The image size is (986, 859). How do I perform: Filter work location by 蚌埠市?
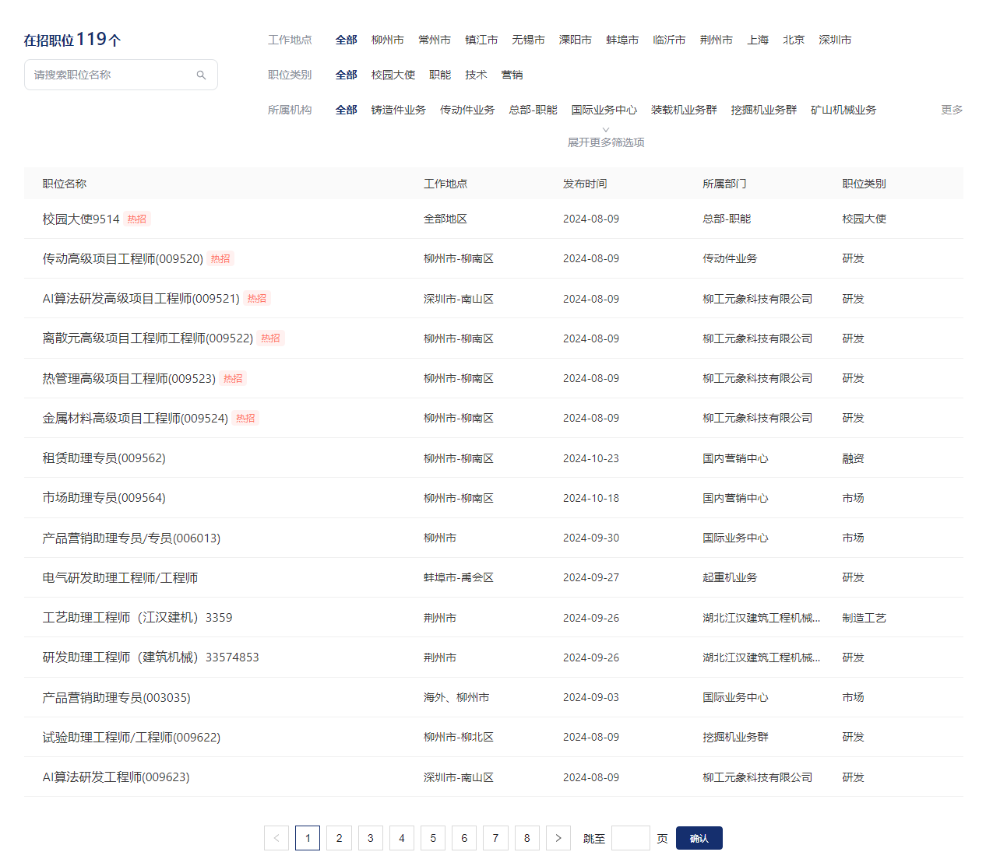pos(622,40)
